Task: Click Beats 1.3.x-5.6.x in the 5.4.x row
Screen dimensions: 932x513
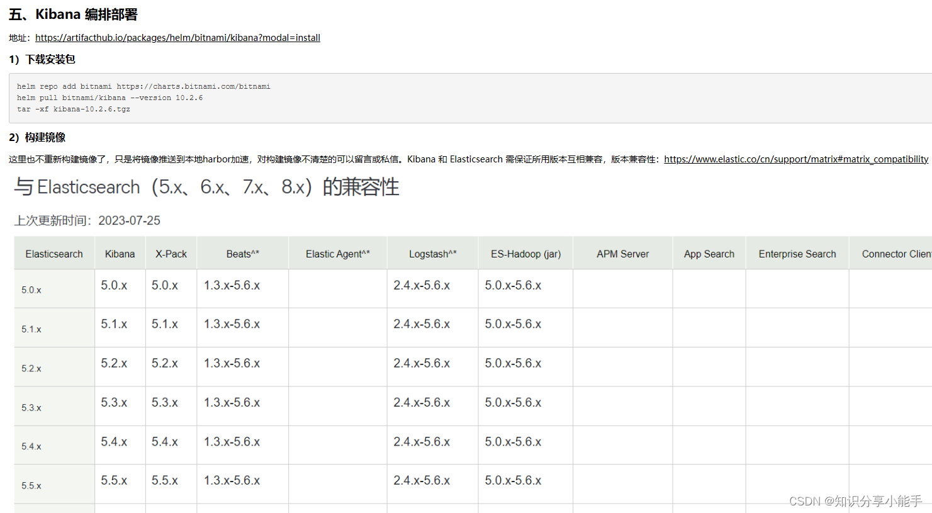Action: (232, 442)
